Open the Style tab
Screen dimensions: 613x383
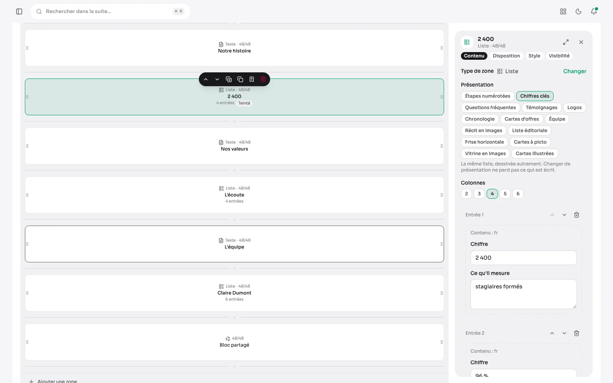click(x=534, y=56)
